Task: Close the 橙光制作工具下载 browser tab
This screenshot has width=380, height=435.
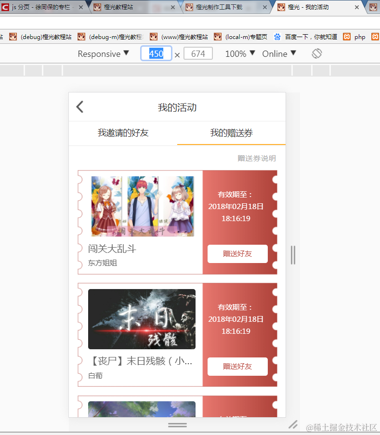Action: pos(265,7)
